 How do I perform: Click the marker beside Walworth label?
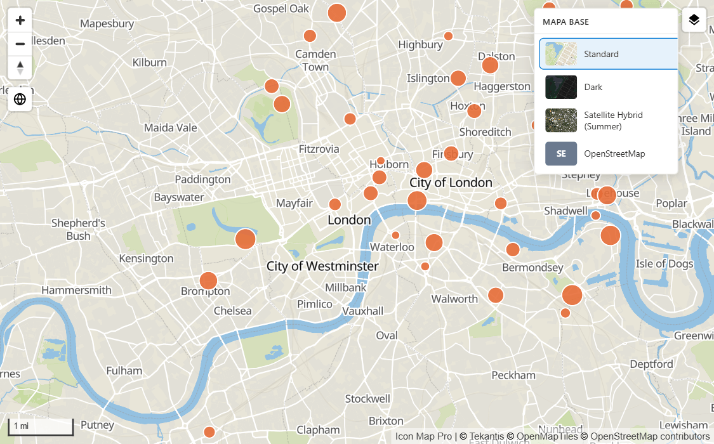click(x=496, y=295)
